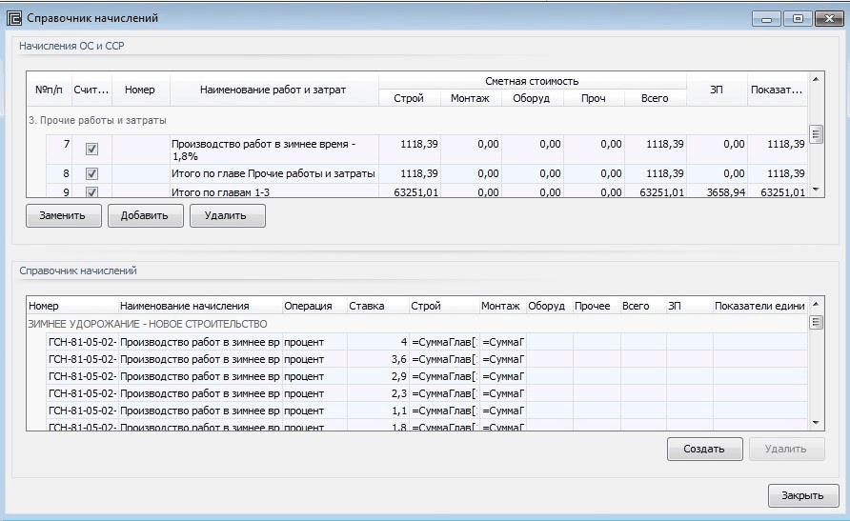This screenshot has height=521, width=850.
Task: Toggle the checkbox for row 9 Итого по главам 1-3
Action: [91, 191]
